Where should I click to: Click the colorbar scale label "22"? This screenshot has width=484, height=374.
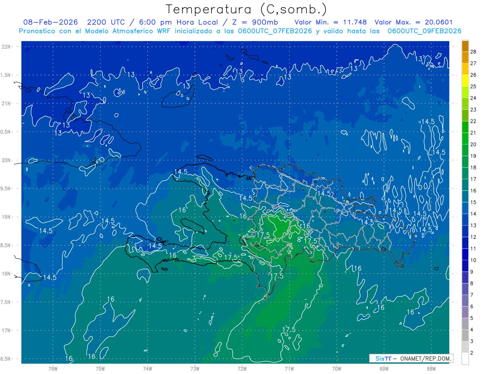click(474, 121)
